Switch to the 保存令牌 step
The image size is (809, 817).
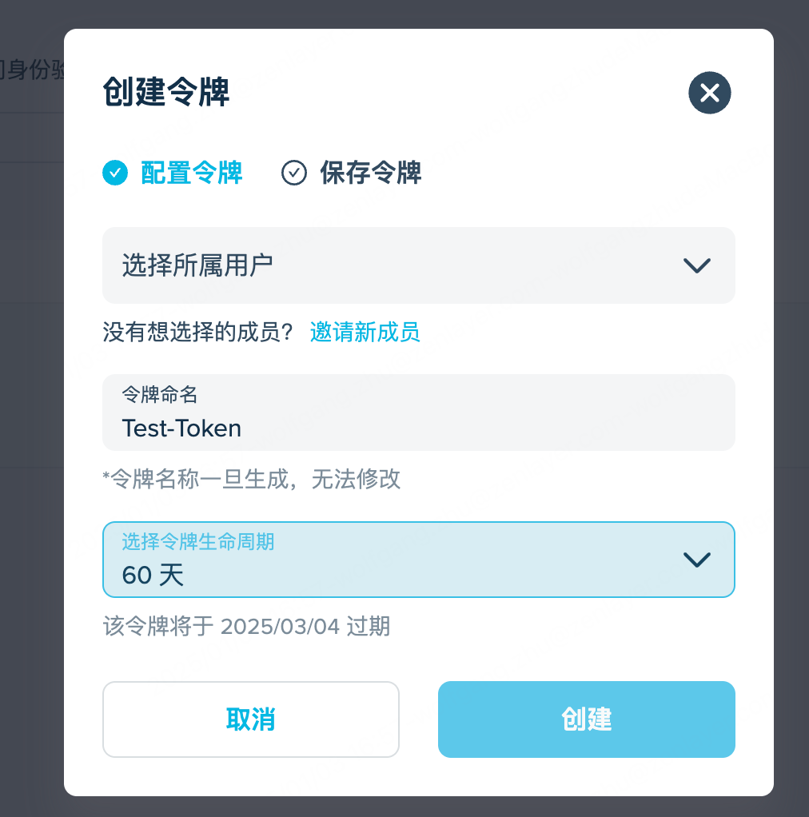(370, 173)
